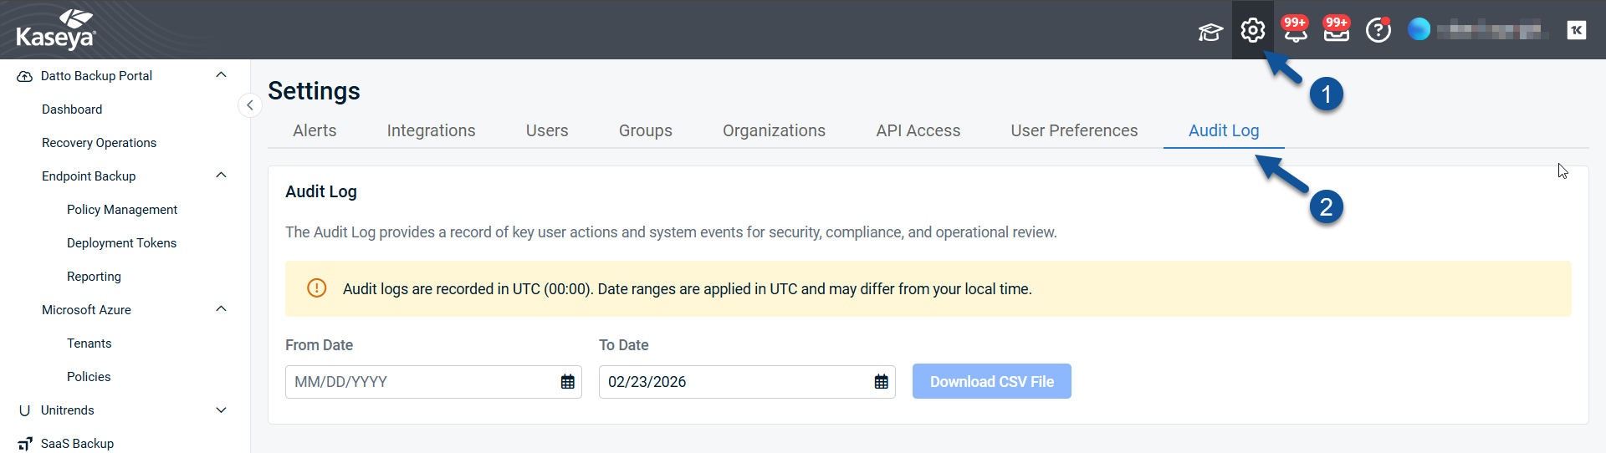
Task: Switch to the API Access tab
Action: (918, 130)
